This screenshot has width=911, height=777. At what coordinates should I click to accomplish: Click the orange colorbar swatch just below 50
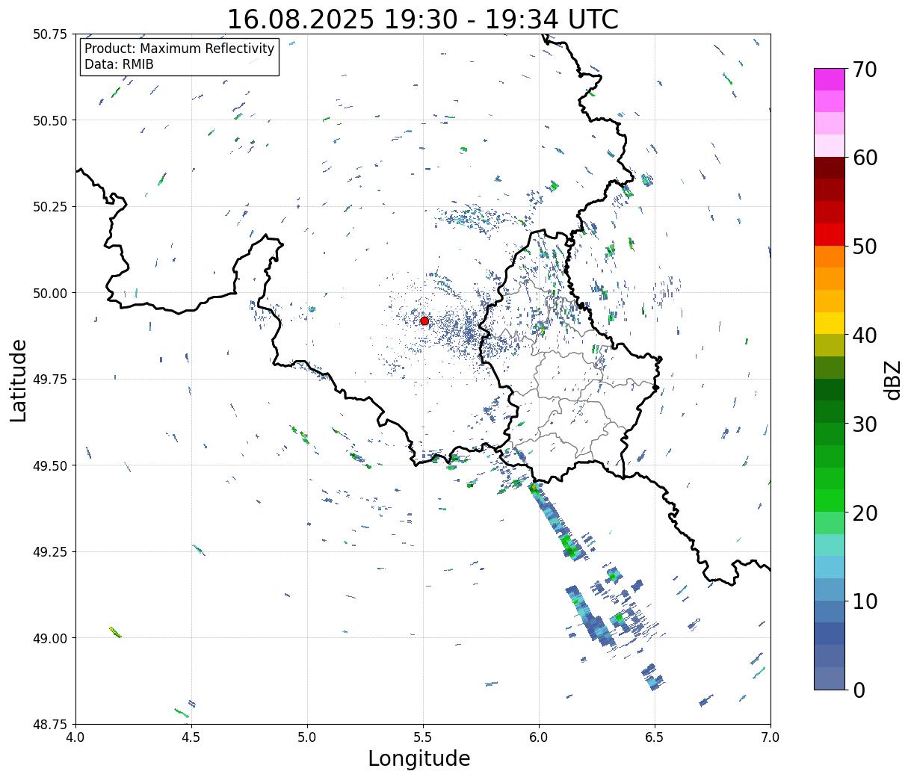(830, 256)
